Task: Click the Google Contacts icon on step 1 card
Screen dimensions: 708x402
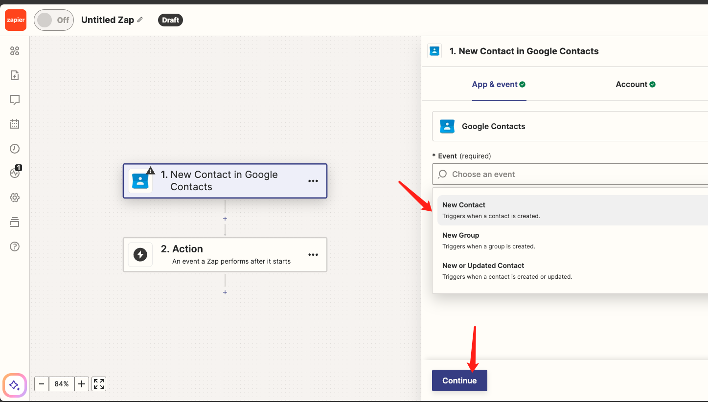Action: pos(140,181)
